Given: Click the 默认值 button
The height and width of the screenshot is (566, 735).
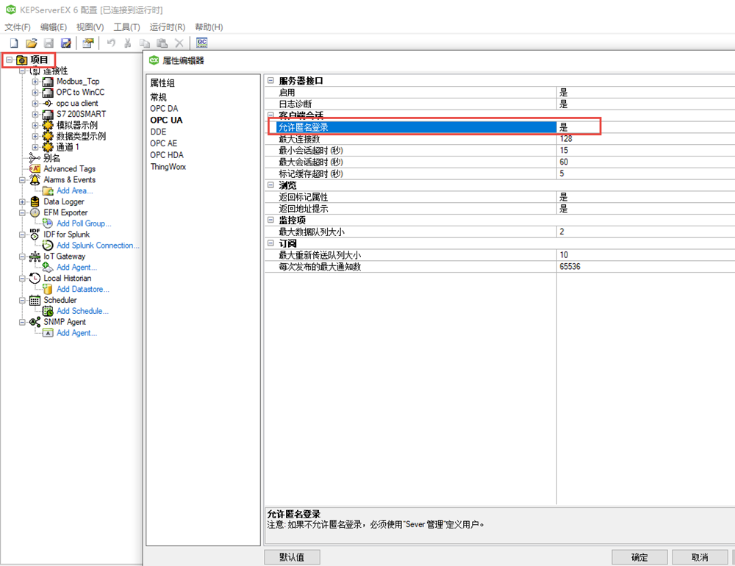Looking at the screenshot, I should (x=292, y=557).
